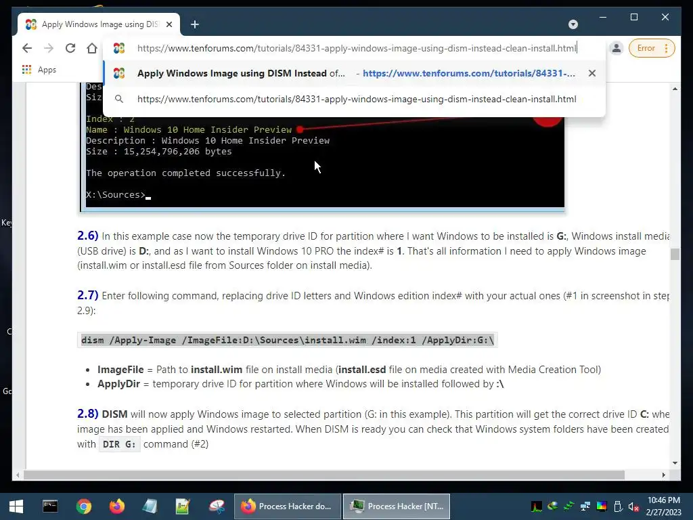Click the DIR G: inline code

pos(119,444)
